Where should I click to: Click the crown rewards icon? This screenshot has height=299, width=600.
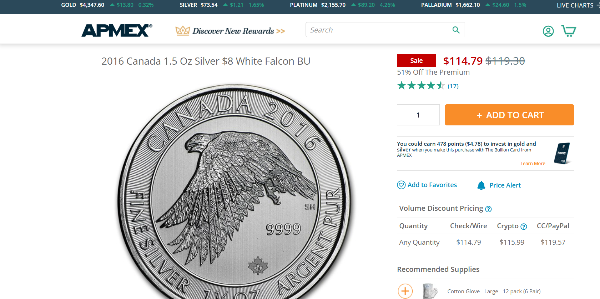pyautogui.click(x=182, y=31)
